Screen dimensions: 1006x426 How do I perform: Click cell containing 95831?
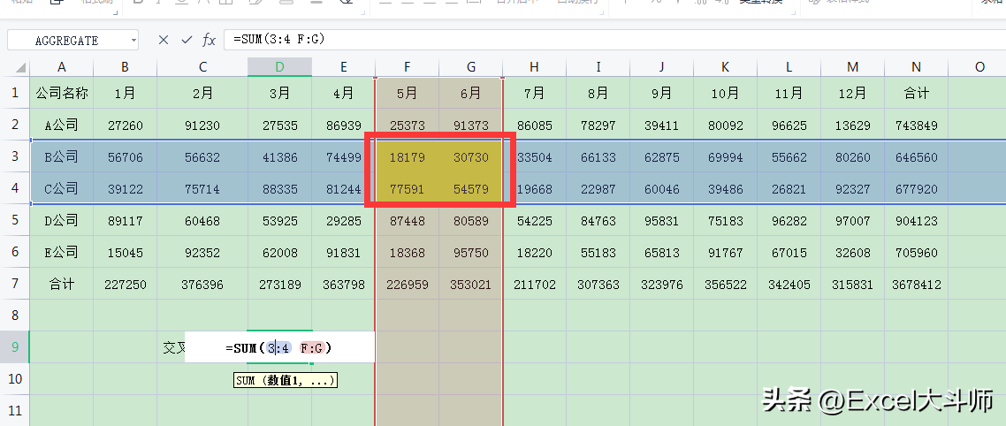click(x=661, y=221)
